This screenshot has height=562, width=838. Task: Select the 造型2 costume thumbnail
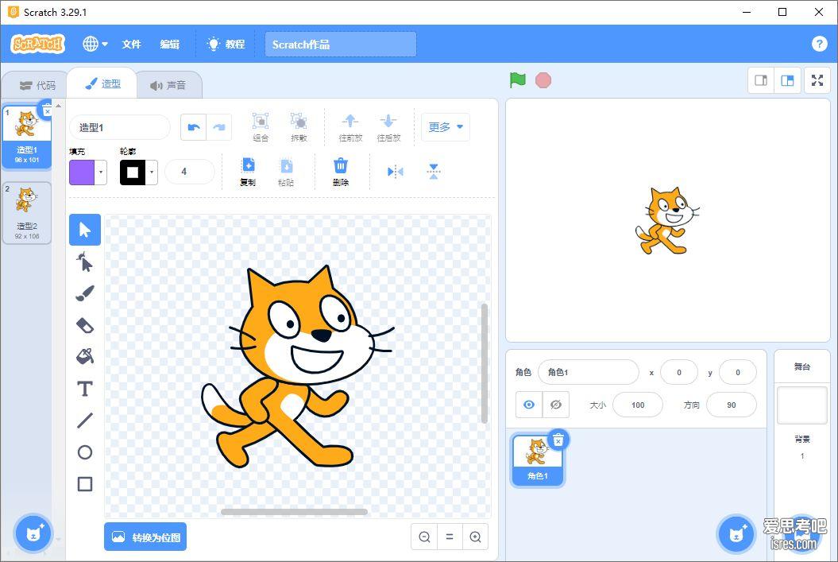click(x=27, y=213)
